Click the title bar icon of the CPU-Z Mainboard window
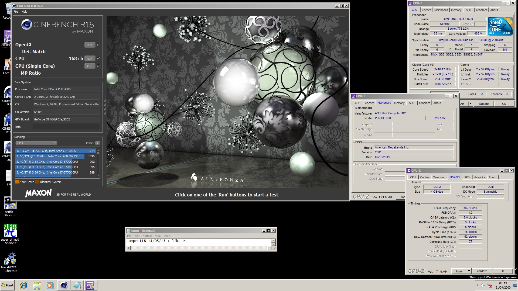Image resolution: width=518 pixels, height=291 pixels. click(x=353, y=96)
